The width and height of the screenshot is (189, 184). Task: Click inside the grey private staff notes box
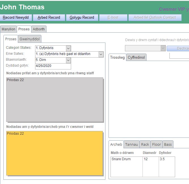[x=54, y=100]
